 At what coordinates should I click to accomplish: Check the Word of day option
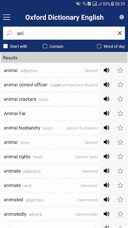click(99, 46)
